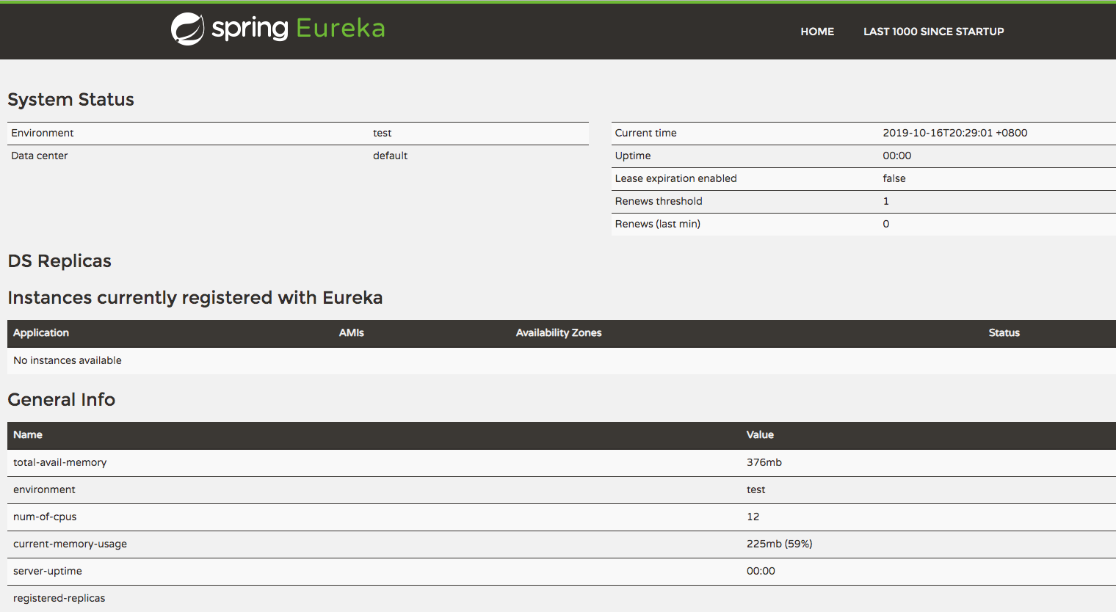Click the Renews threshold label

pyautogui.click(x=659, y=201)
